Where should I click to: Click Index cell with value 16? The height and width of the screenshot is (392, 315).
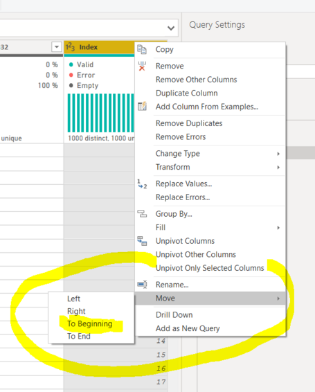coord(161,368)
